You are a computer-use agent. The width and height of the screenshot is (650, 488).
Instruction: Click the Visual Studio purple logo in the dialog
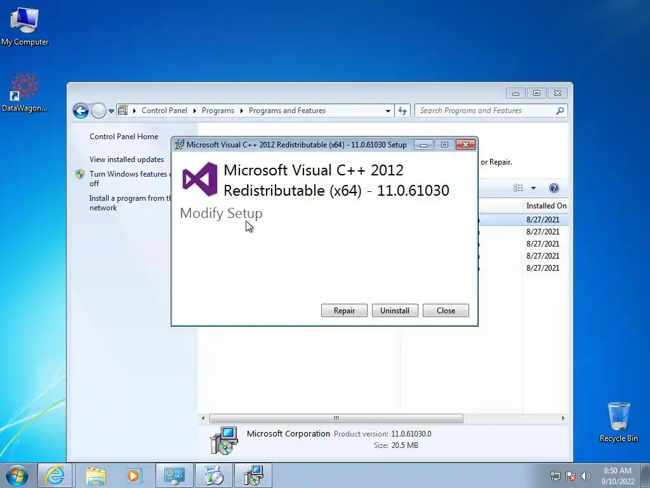tap(200, 179)
